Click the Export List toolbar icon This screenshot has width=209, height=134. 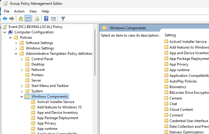[x=37, y=18]
